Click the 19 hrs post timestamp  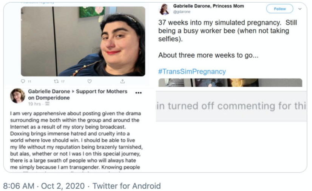pos(34,104)
